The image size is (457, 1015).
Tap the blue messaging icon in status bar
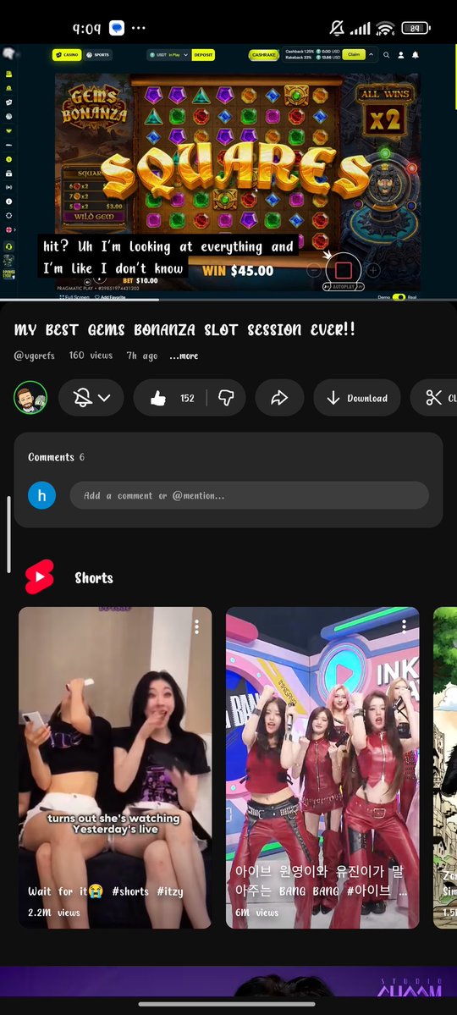(x=117, y=29)
